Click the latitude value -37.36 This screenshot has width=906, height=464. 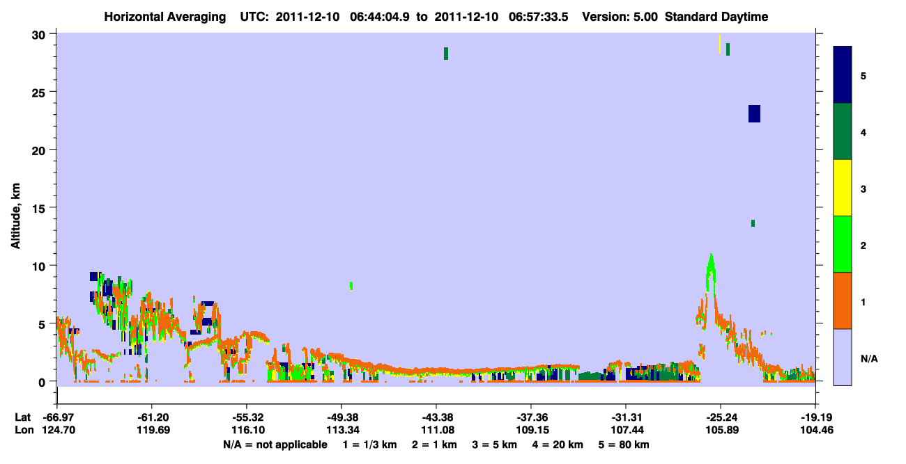point(531,417)
